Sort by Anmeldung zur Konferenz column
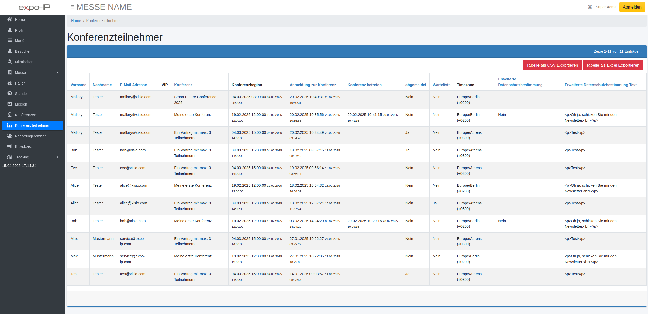Screen dimensions: 648x314 point(313,85)
